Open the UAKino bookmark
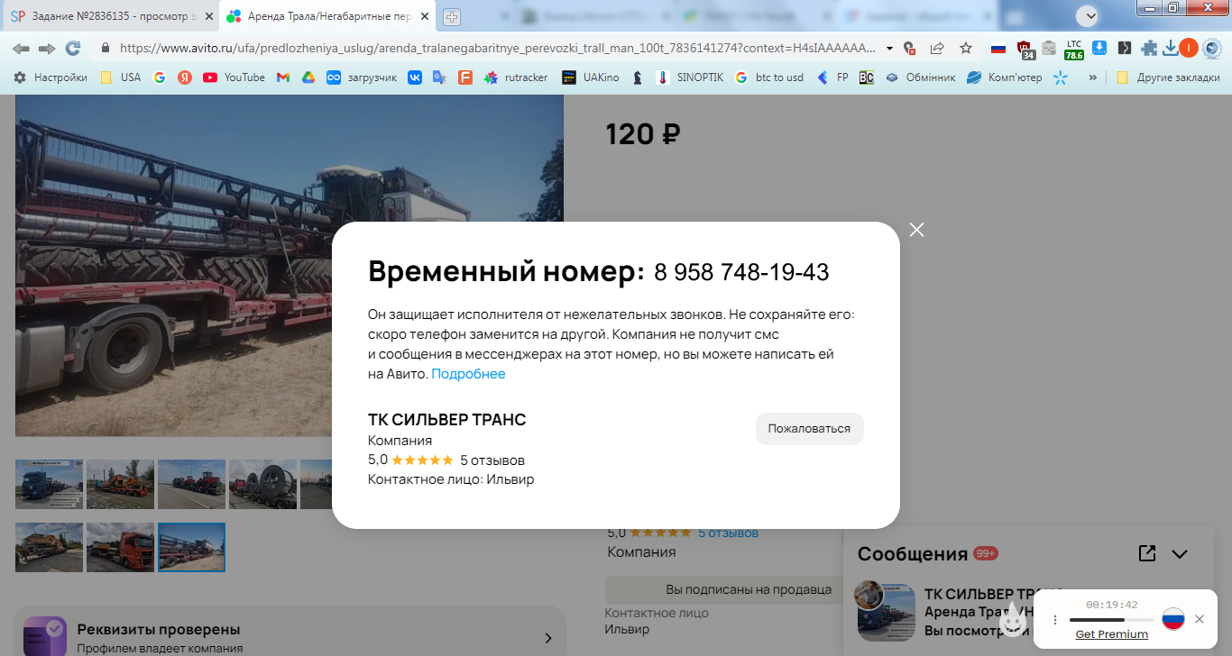Screen dimensions: 1232x656 [591, 77]
